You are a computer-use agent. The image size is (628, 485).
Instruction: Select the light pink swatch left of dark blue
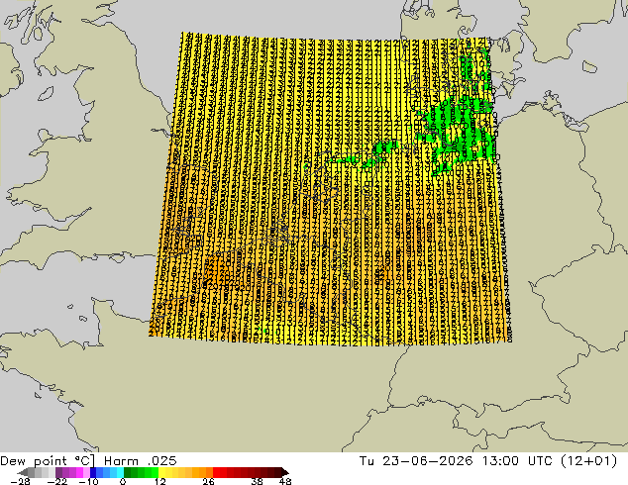[x=86, y=472]
